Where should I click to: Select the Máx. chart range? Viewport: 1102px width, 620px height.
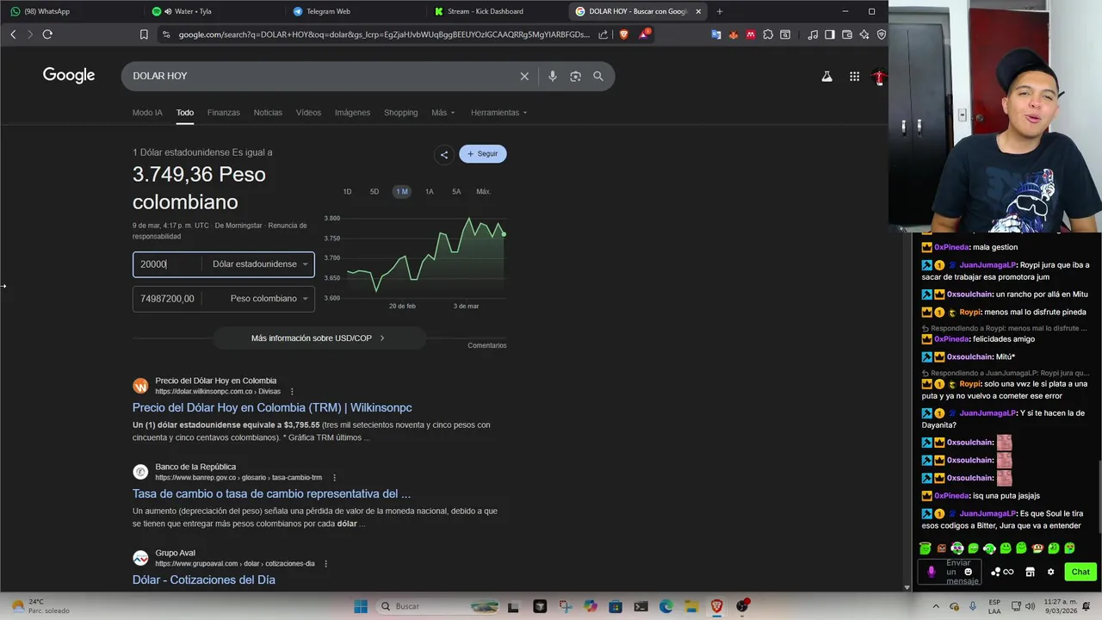[x=484, y=191]
